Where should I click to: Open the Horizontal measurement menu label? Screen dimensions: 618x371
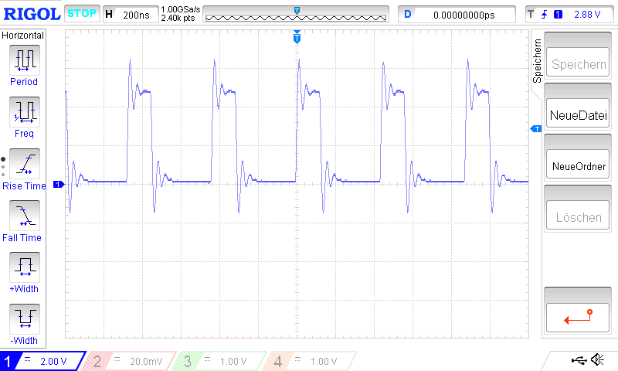24,36
